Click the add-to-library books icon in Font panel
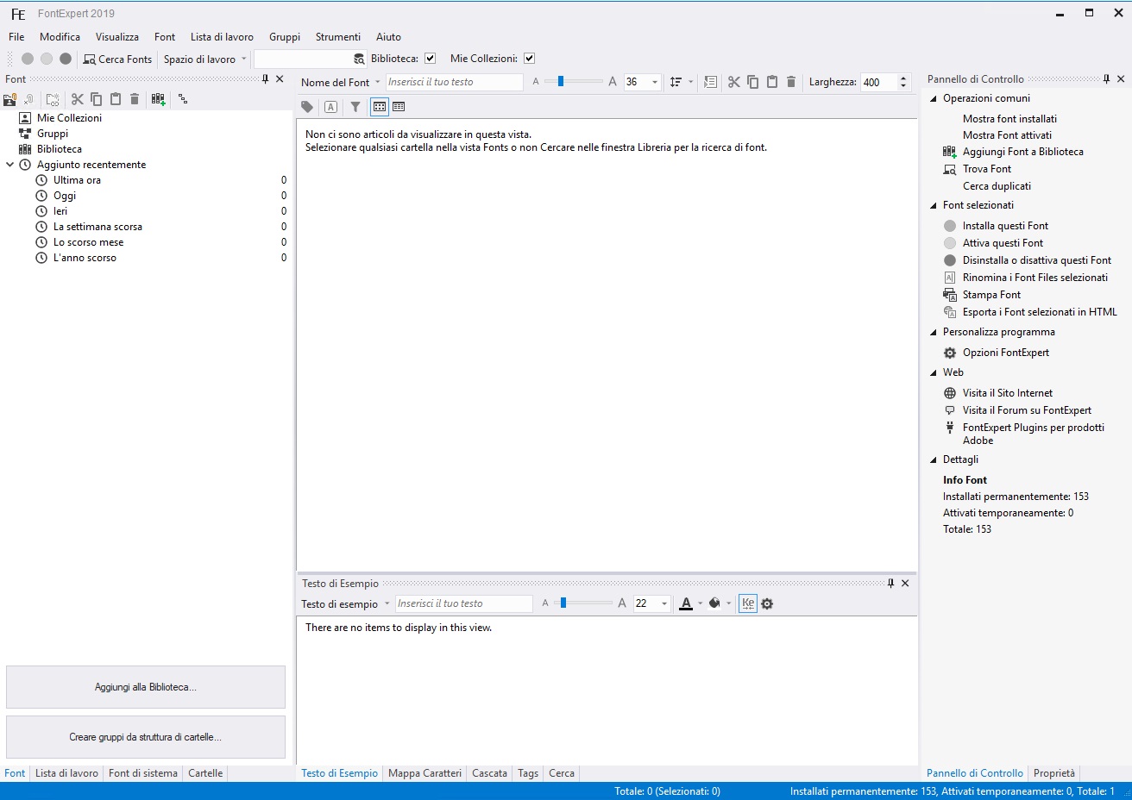Viewport: 1132px width, 800px height. click(x=158, y=99)
